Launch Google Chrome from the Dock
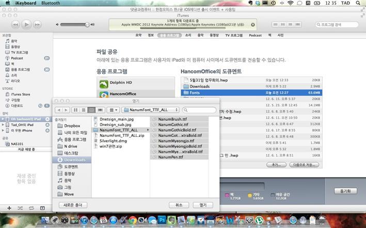The width and height of the screenshot is (366, 228). 133,220
